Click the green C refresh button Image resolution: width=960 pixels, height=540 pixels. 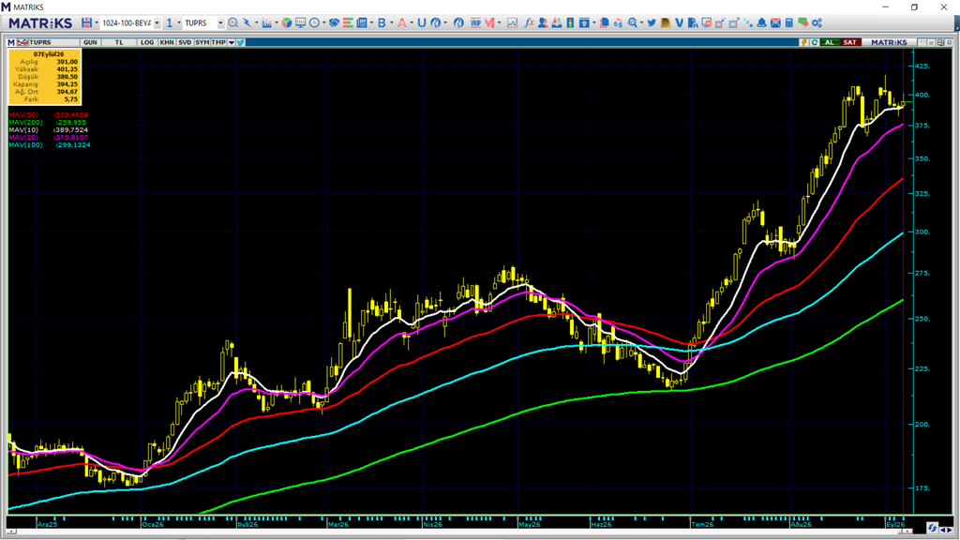point(815,42)
